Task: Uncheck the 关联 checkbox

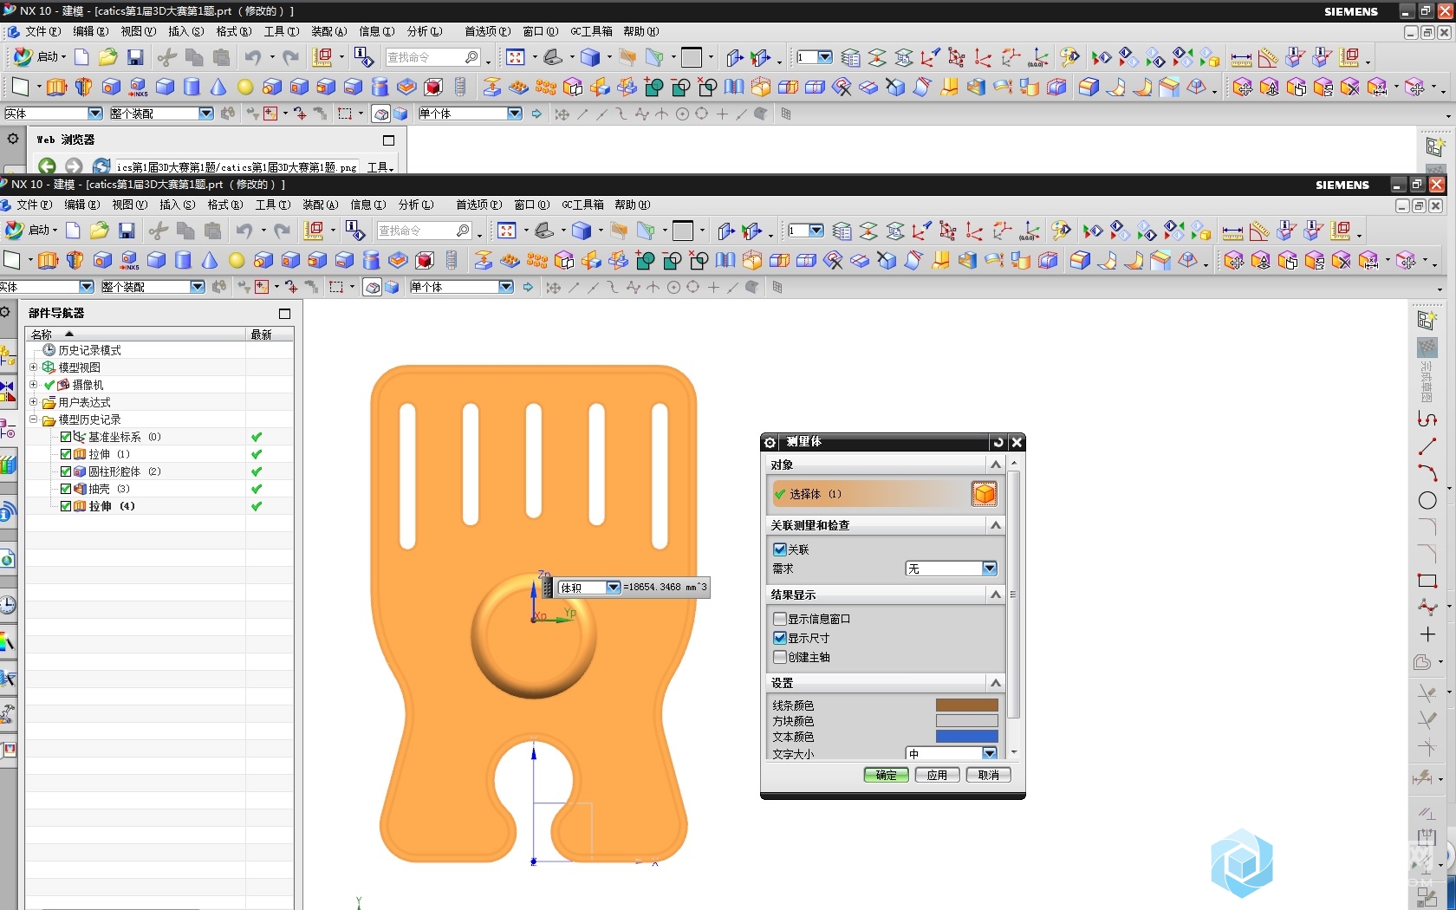Action: pyautogui.click(x=780, y=549)
